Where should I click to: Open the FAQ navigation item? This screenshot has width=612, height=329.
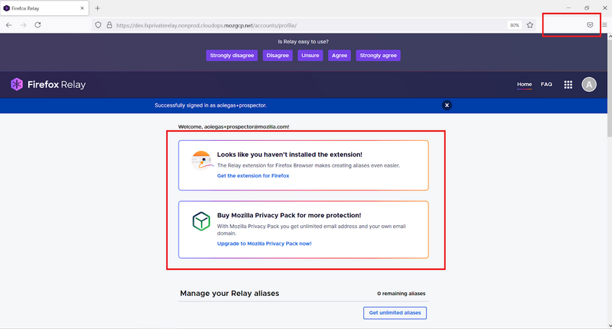click(546, 84)
